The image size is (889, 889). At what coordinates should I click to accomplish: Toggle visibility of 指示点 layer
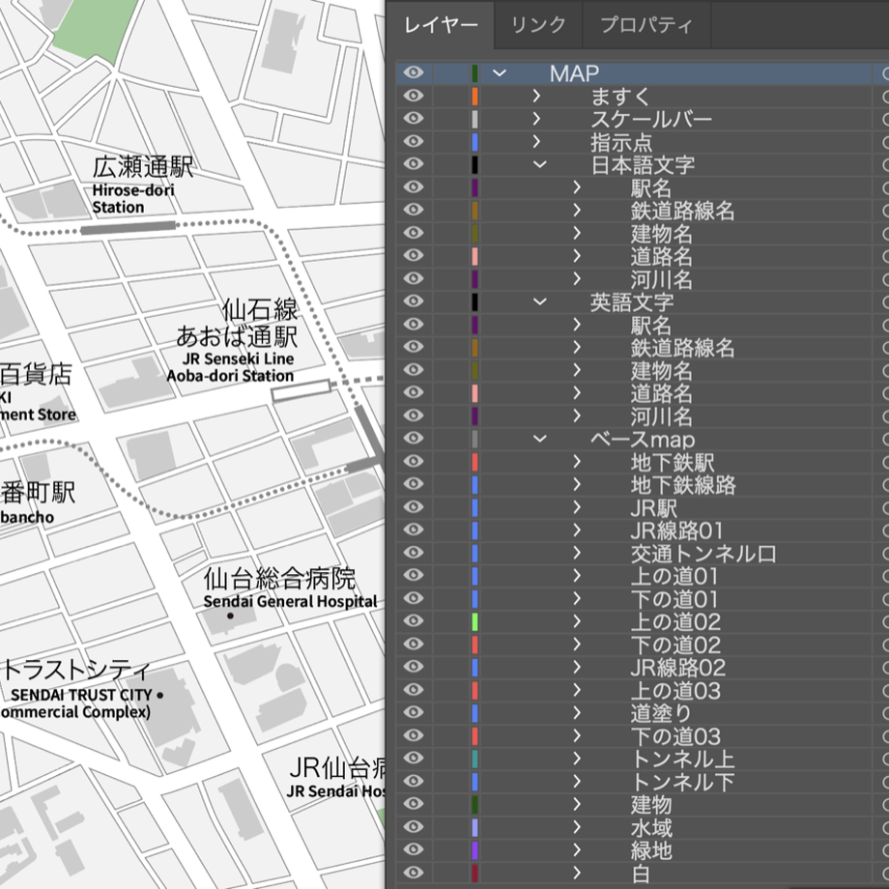(414, 141)
